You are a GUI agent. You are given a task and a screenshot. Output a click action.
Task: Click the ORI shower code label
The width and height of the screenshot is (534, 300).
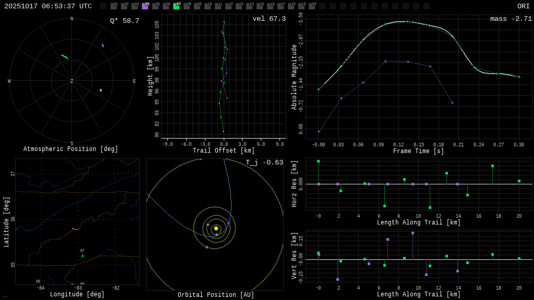(x=523, y=6)
